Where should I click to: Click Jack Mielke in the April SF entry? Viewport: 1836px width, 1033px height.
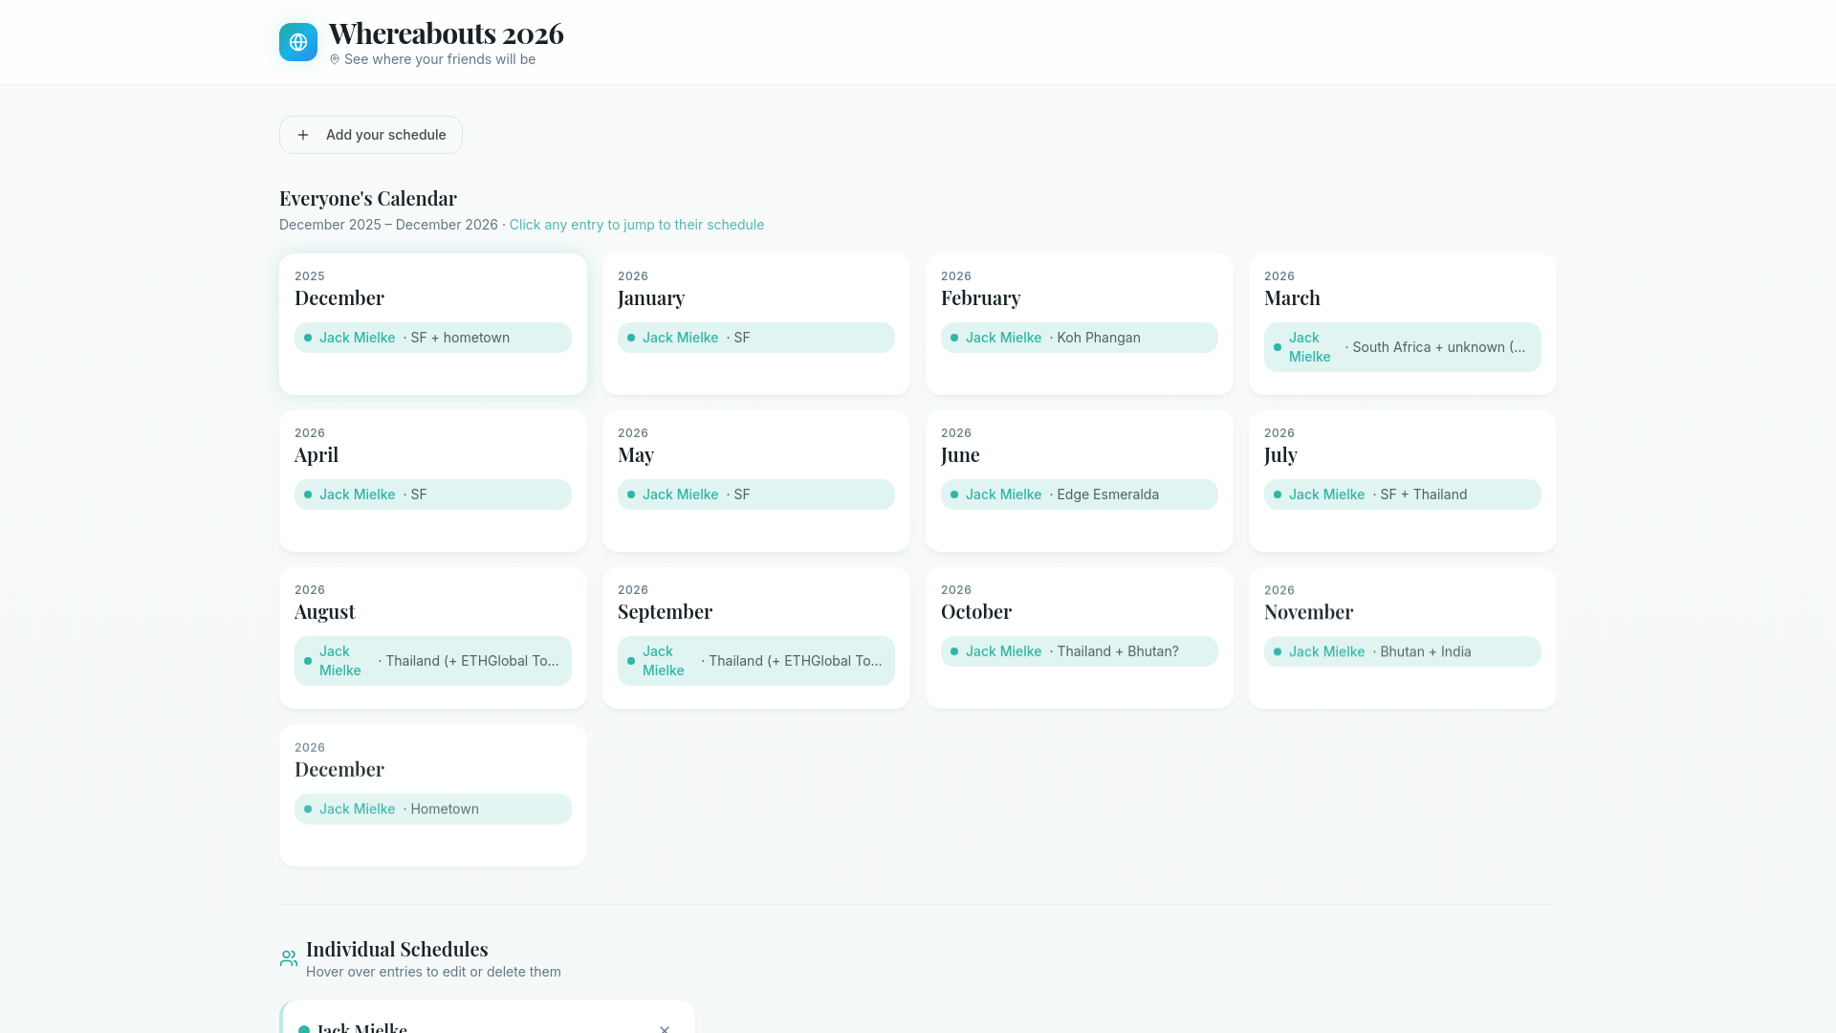(357, 495)
